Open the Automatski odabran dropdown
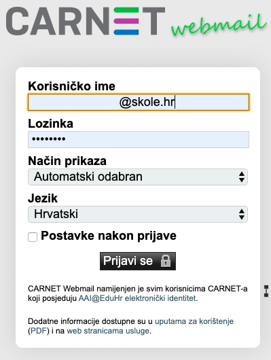The height and width of the screenshot is (360, 271). click(x=138, y=177)
